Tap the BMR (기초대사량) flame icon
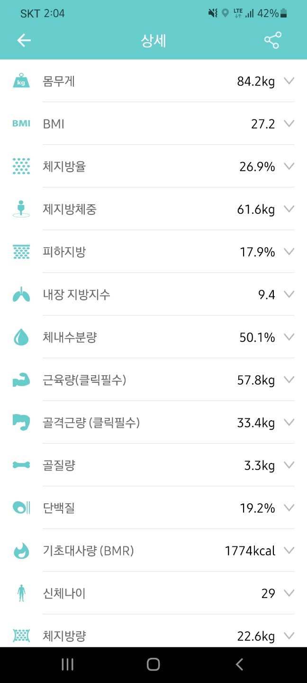Screen dimensions: 307x683 (21, 551)
